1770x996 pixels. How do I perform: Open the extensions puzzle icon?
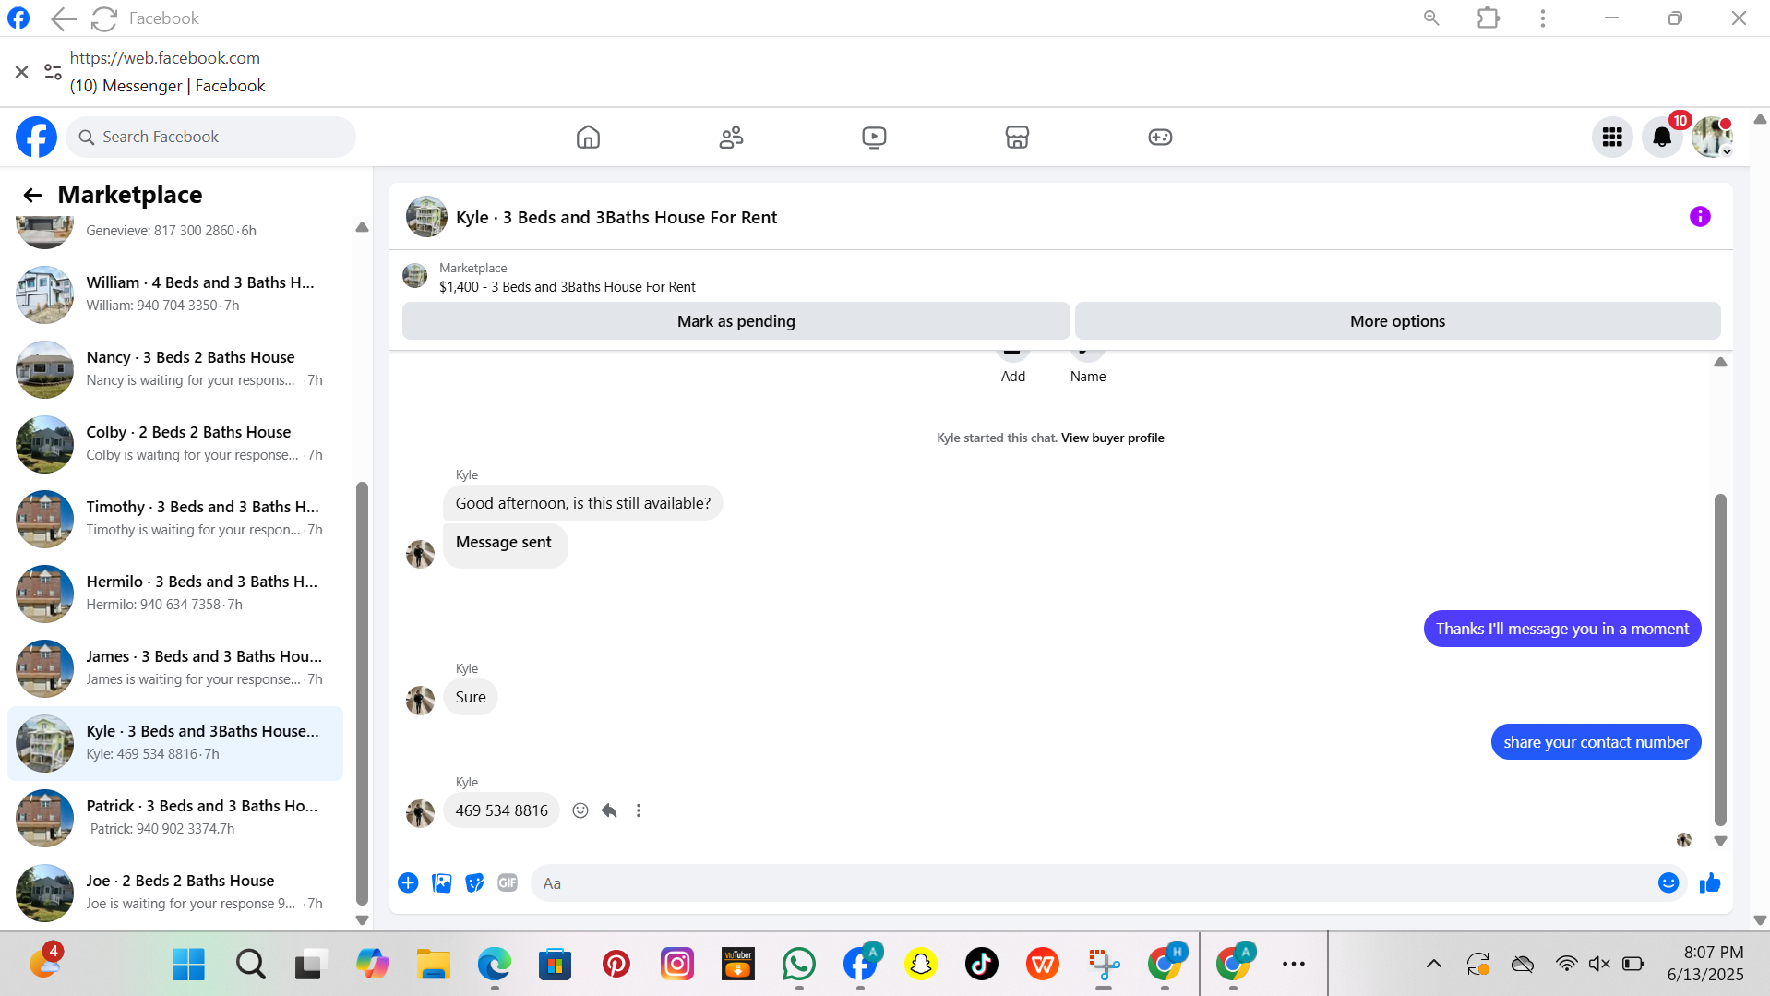(1488, 18)
